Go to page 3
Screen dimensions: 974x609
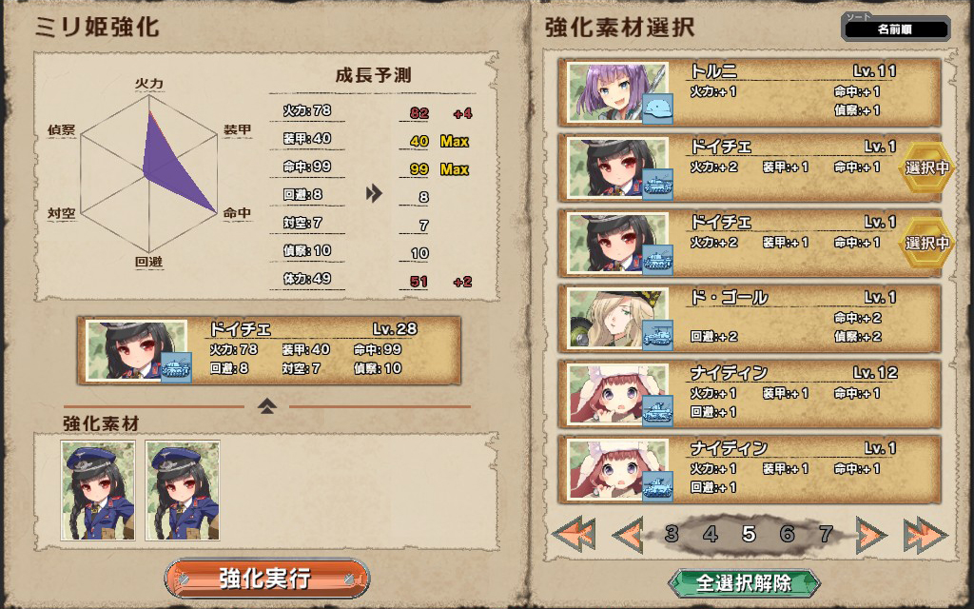(x=671, y=534)
